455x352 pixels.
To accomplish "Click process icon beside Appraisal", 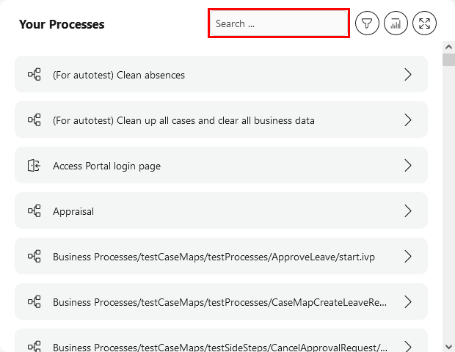I will (34, 211).
